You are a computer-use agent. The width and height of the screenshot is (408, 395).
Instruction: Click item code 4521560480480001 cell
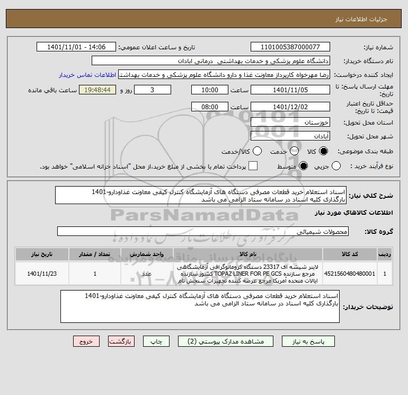click(350, 274)
